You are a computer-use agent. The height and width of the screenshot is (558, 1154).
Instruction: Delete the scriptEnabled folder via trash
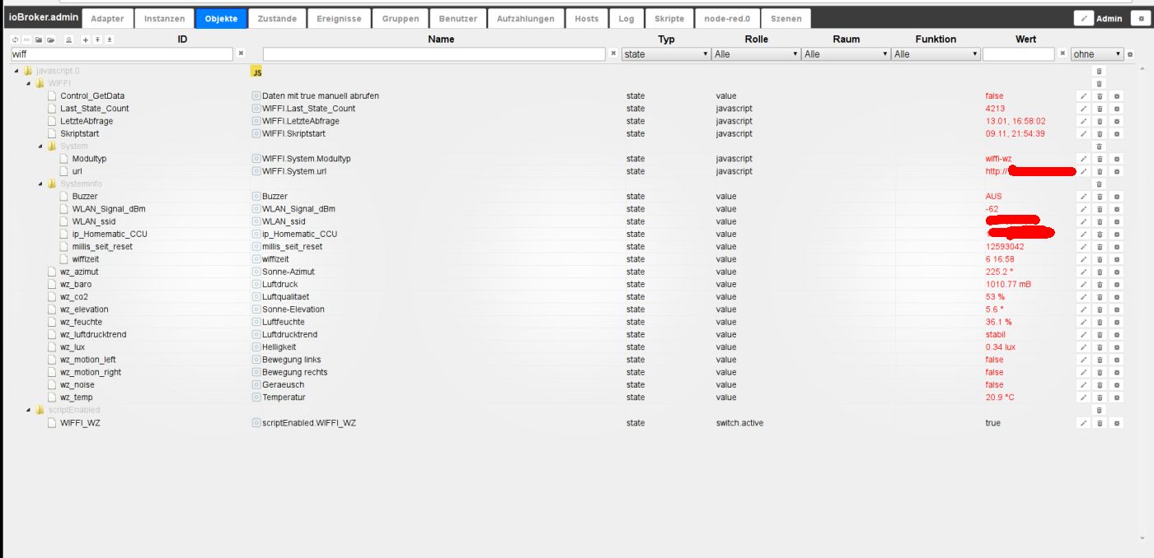pyautogui.click(x=1098, y=410)
